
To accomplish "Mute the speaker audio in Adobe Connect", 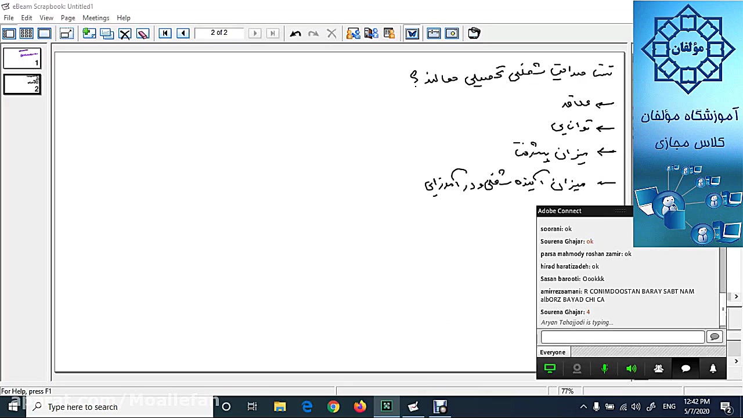I will click(x=631, y=369).
